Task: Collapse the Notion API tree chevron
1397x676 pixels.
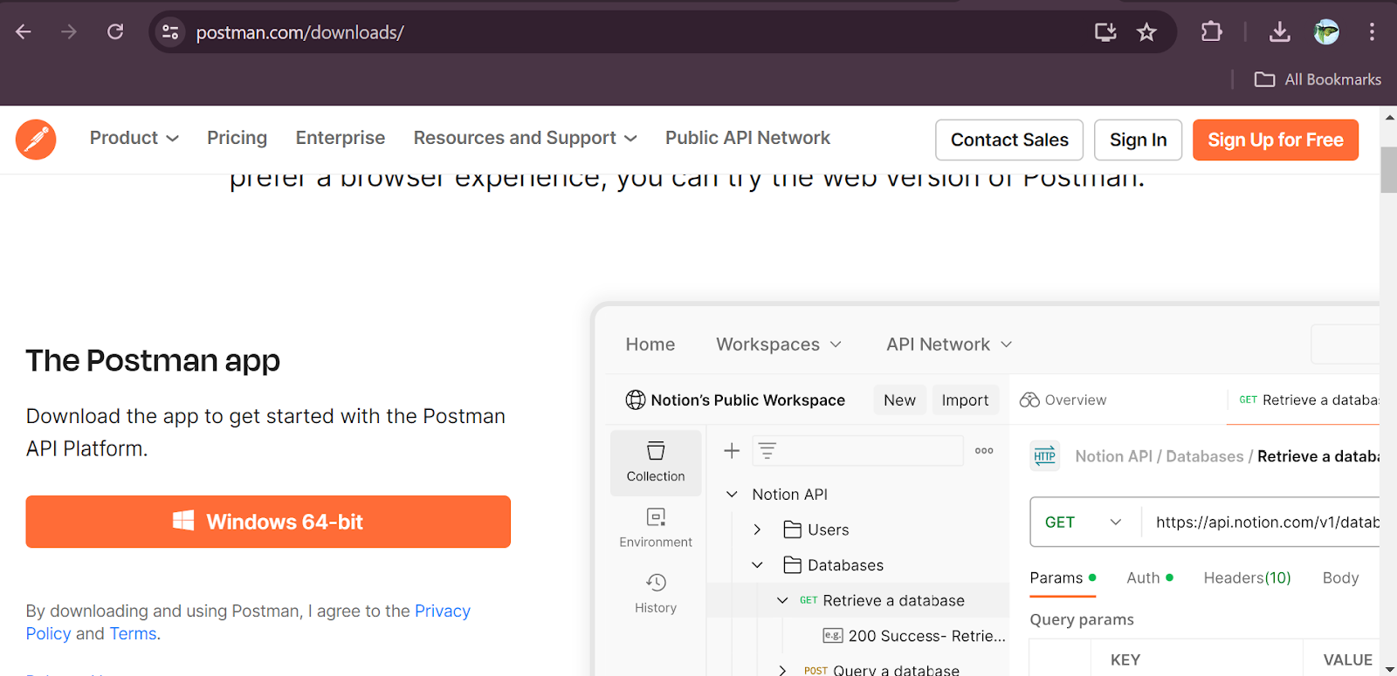Action: [732, 495]
